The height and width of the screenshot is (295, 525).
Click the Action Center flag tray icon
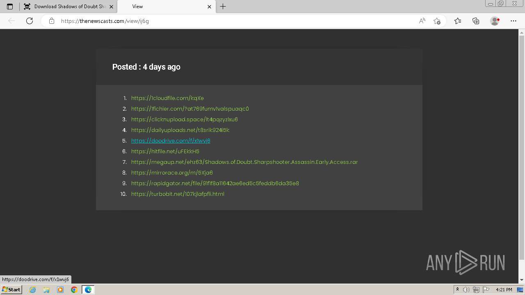[x=486, y=290]
